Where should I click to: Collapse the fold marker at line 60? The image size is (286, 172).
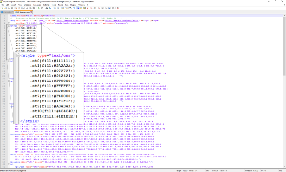click(9, 164)
